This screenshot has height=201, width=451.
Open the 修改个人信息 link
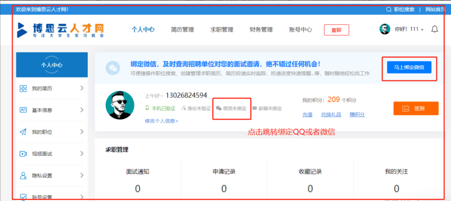(161, 121)
